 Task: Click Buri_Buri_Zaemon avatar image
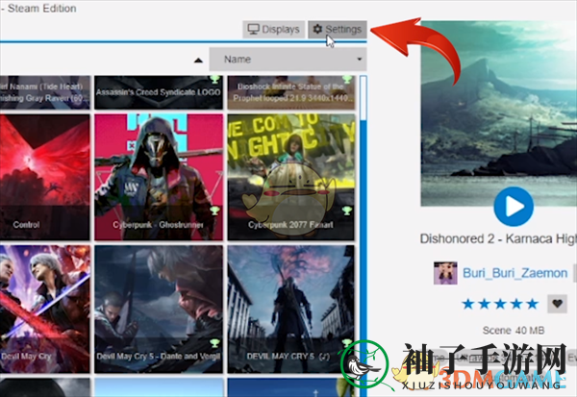pos(445,273)
